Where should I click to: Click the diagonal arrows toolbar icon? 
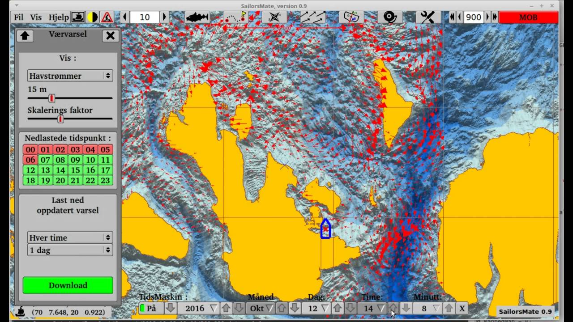(313, 17)
